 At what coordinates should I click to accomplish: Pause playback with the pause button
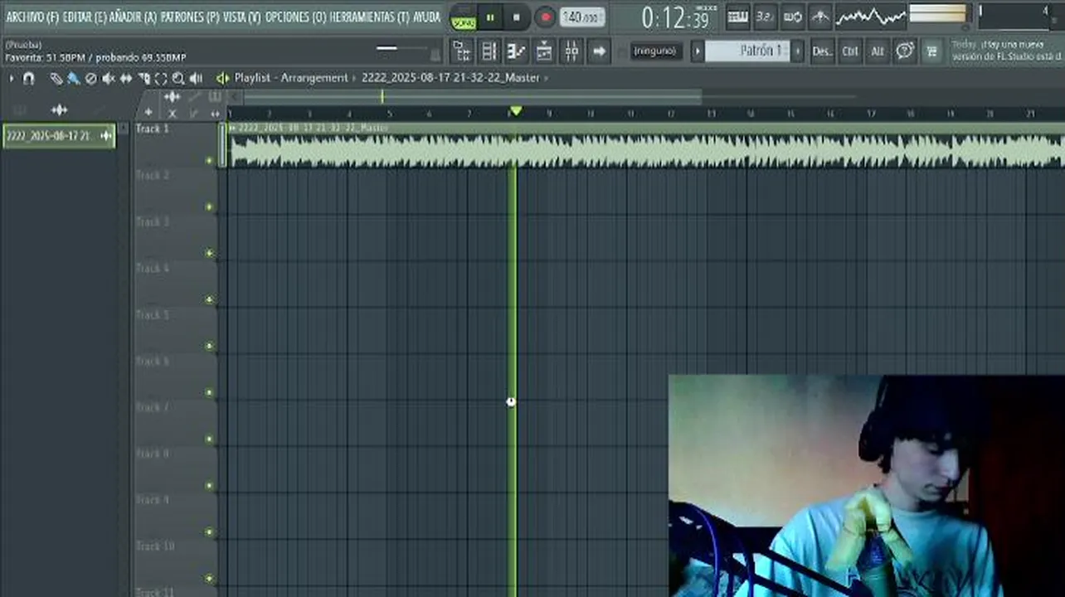490,17
